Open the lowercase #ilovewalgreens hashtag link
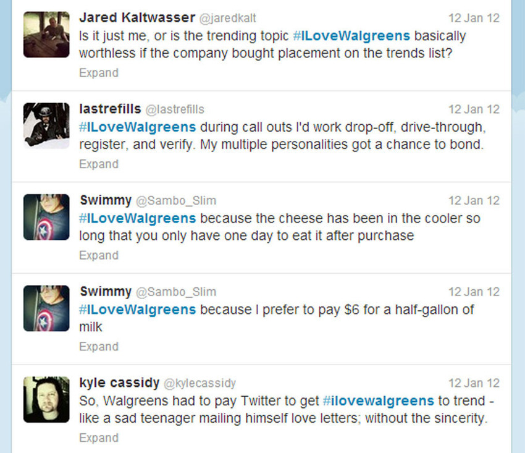 coord(379,400)
